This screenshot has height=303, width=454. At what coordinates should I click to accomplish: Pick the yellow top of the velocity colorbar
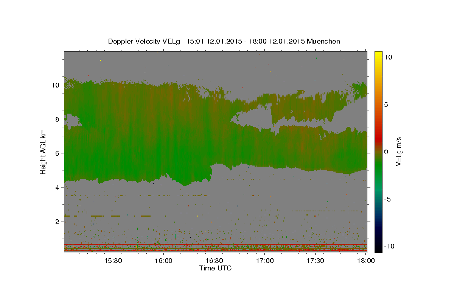[378, 55]
